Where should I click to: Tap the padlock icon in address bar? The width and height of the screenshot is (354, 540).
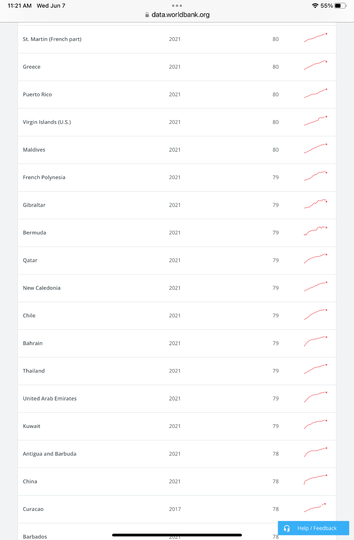147,15
